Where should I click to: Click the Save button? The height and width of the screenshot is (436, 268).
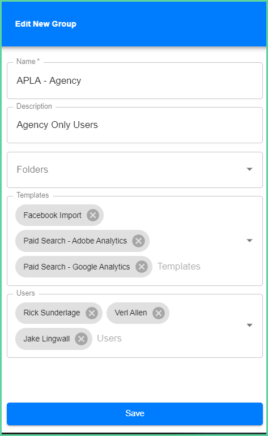click(x=135, y=414)
